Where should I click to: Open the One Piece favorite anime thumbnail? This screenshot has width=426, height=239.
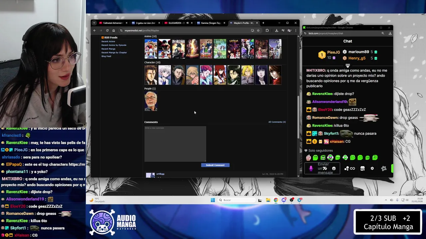pyautogui.click(x=151, y=49)
